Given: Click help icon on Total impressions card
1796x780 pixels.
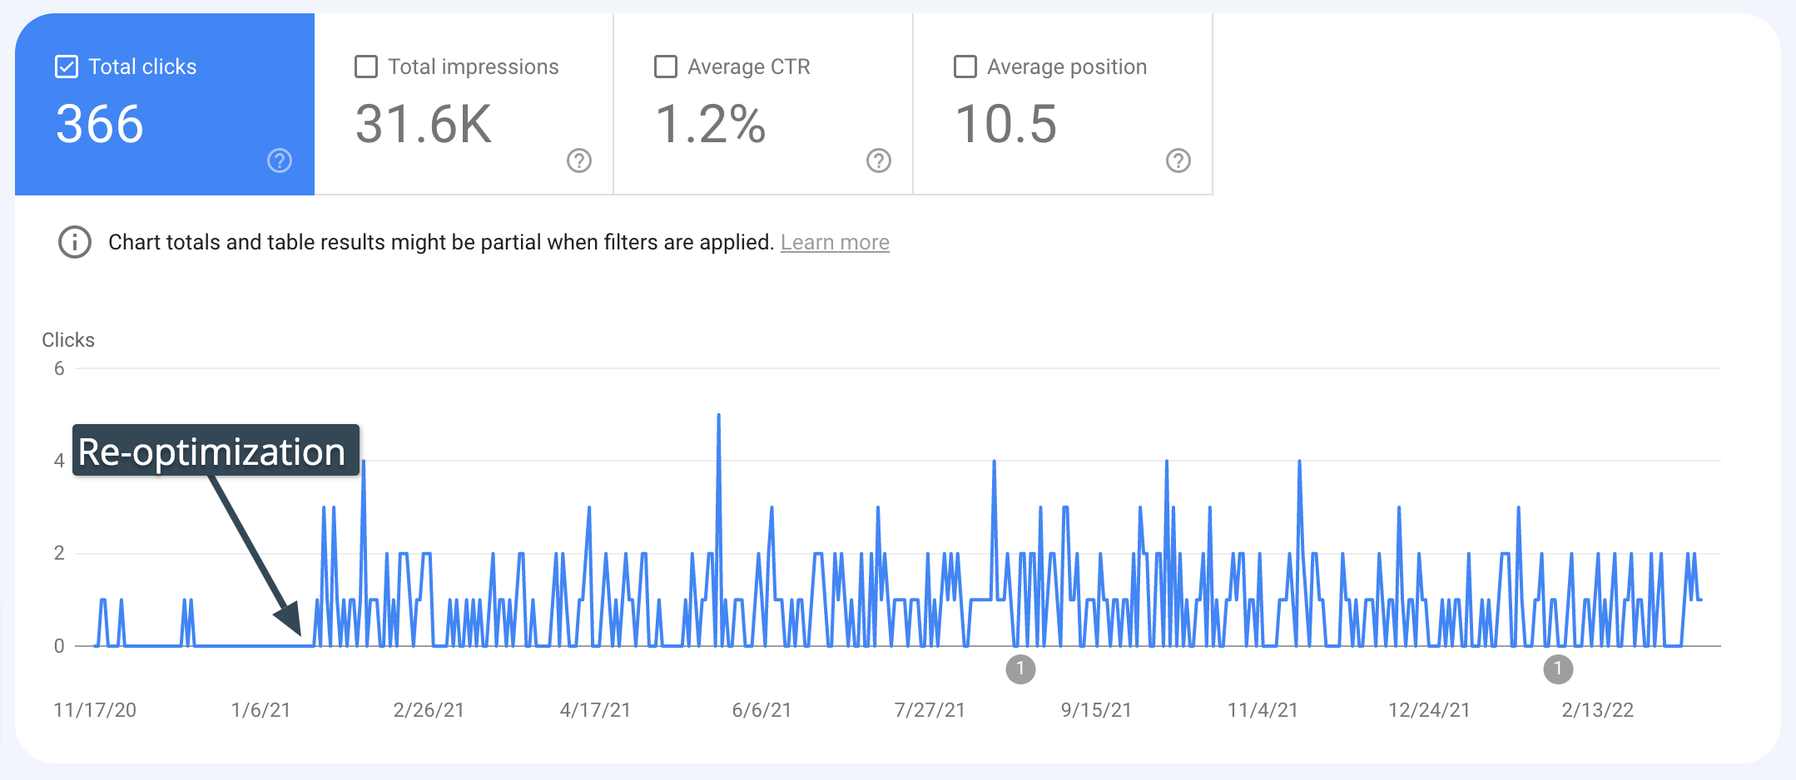Looking at the screenshot, I should tap(579, 160).
